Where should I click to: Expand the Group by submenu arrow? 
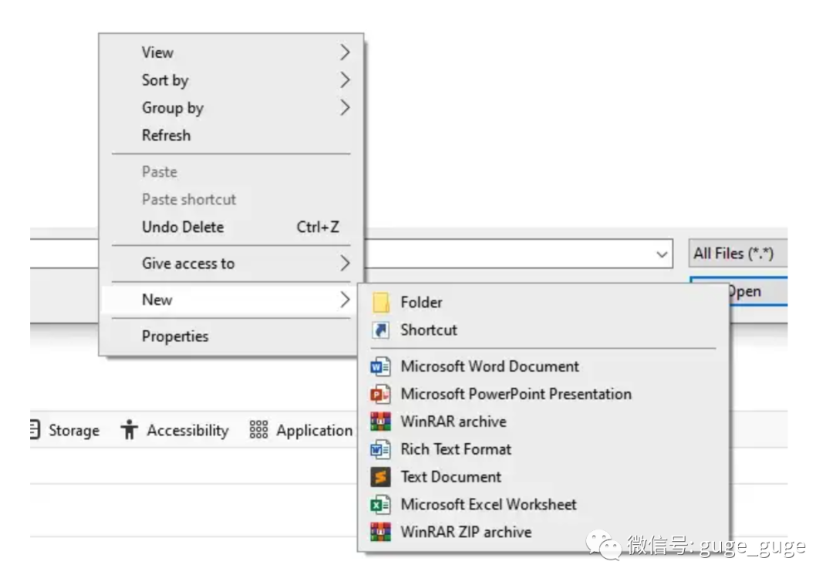(345, 108)
